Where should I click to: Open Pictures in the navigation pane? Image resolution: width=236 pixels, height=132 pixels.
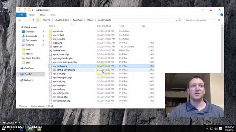pyautogui.click(x=29, y=45)
